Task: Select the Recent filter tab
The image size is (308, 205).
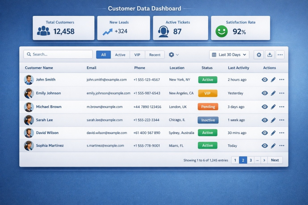Action: 155,55
